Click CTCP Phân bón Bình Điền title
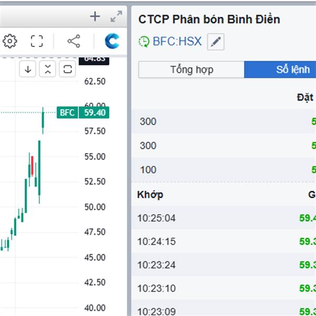The height and width of the screenshot is (316, 316). [x=209, y=19]
